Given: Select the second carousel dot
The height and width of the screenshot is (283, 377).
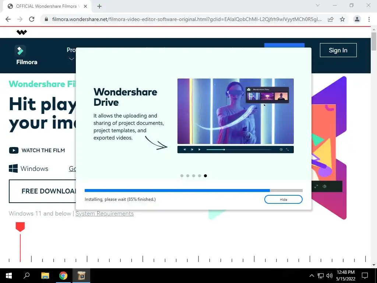Looking at the screenshot, I should coord(188,176).
